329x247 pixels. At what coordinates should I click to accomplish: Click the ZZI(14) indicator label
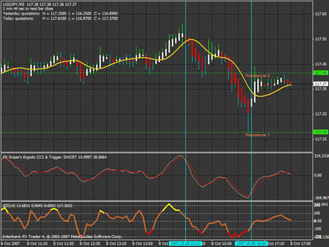coord(37,206)
